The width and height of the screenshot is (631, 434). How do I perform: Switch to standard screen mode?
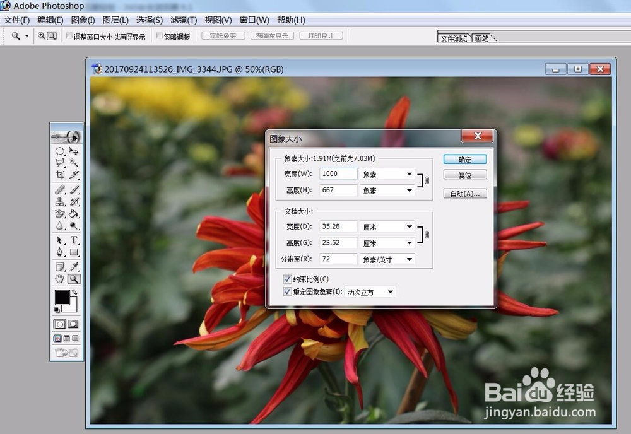tap(57, 338)
